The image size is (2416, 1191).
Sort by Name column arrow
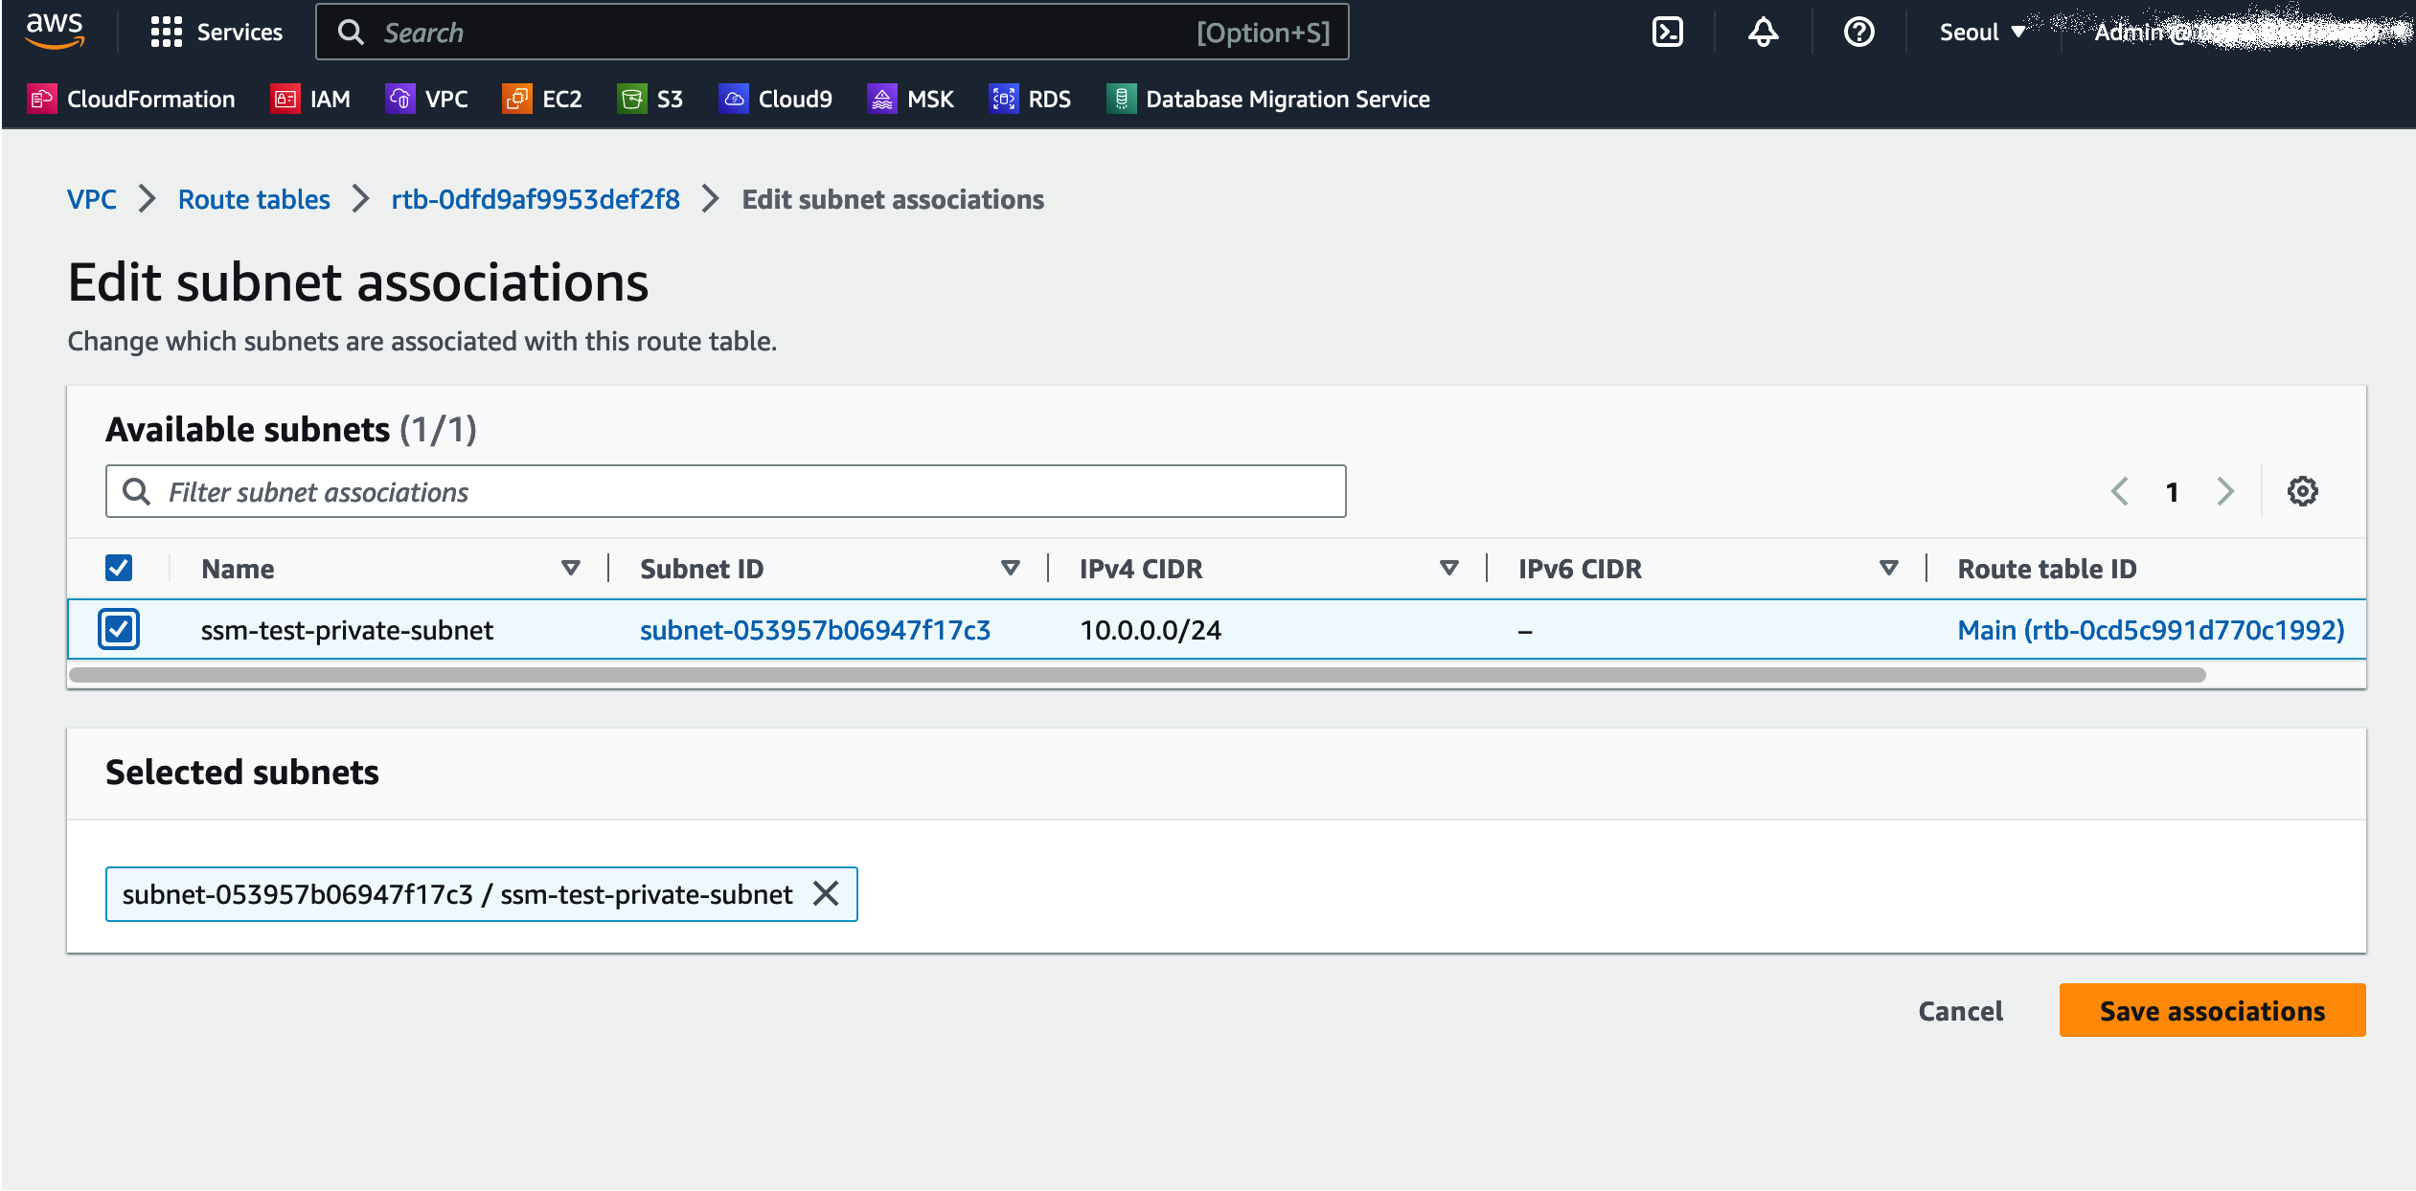pyautogui.click(x=571, y=568)
